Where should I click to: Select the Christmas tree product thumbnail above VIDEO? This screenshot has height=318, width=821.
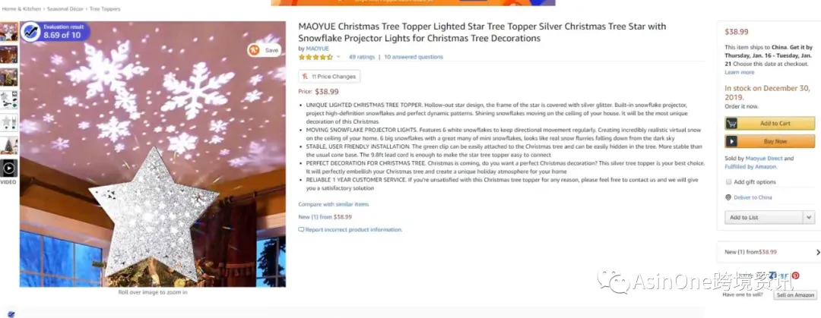[x=9, y=145]
